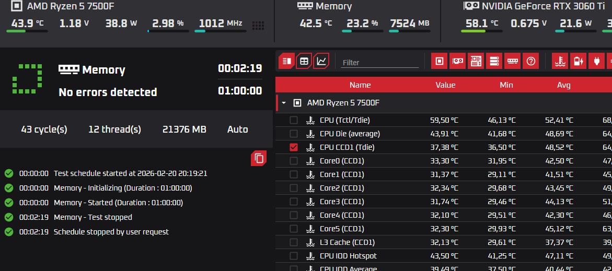Check the Core2 (CCD1) checkbox
The width and height of the screenshot is (612, 271).
(294, 188)
